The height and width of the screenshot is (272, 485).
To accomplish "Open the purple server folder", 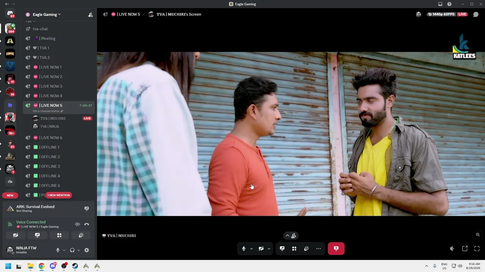I will (10, 105).
